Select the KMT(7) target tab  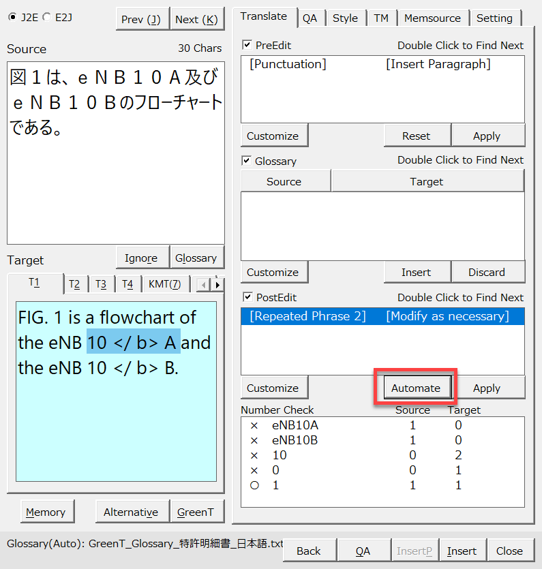pyautogui.click(x=164, y=284)
